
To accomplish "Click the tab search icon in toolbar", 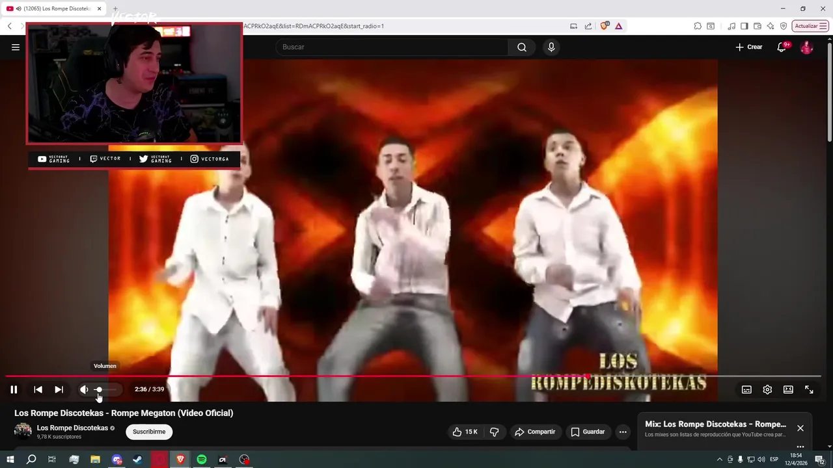I will (711, 26).
